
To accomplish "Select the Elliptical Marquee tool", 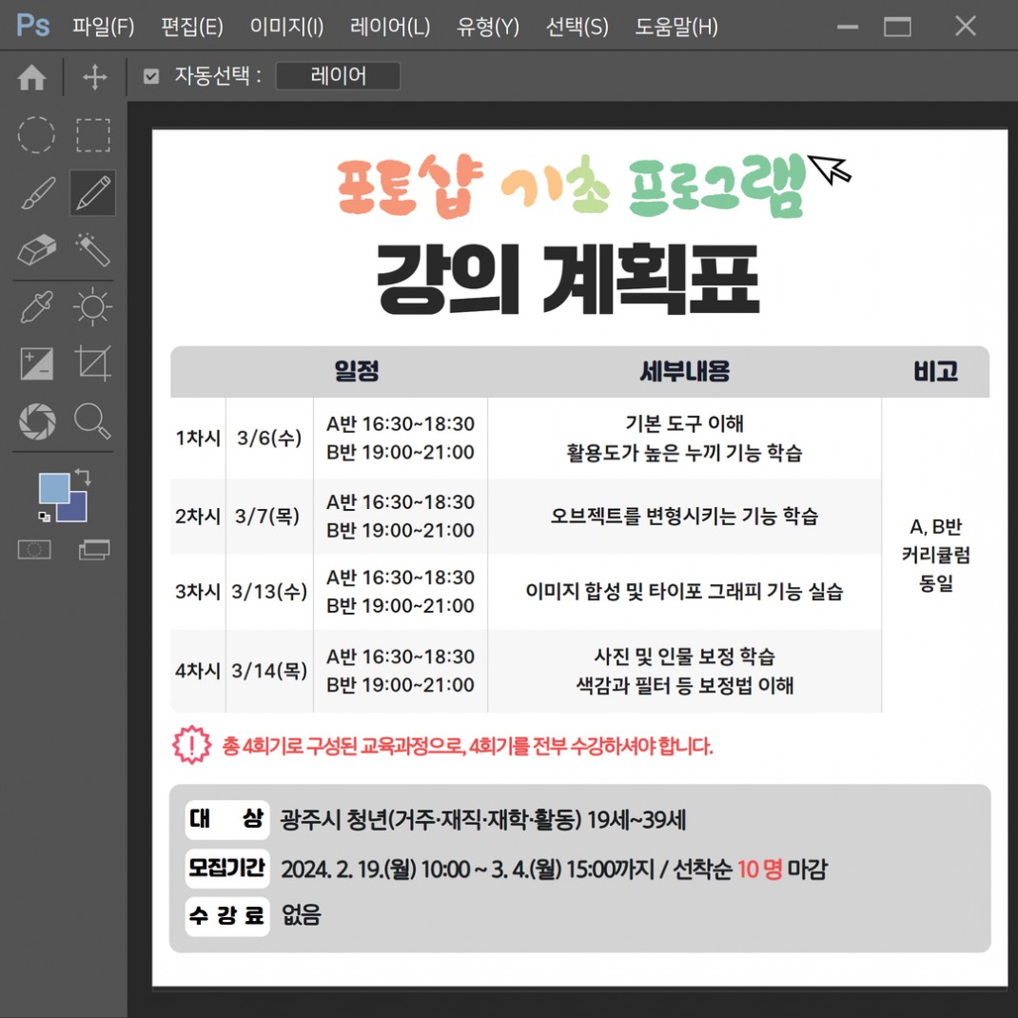I will pyautogui.click(x=36, y=135).
